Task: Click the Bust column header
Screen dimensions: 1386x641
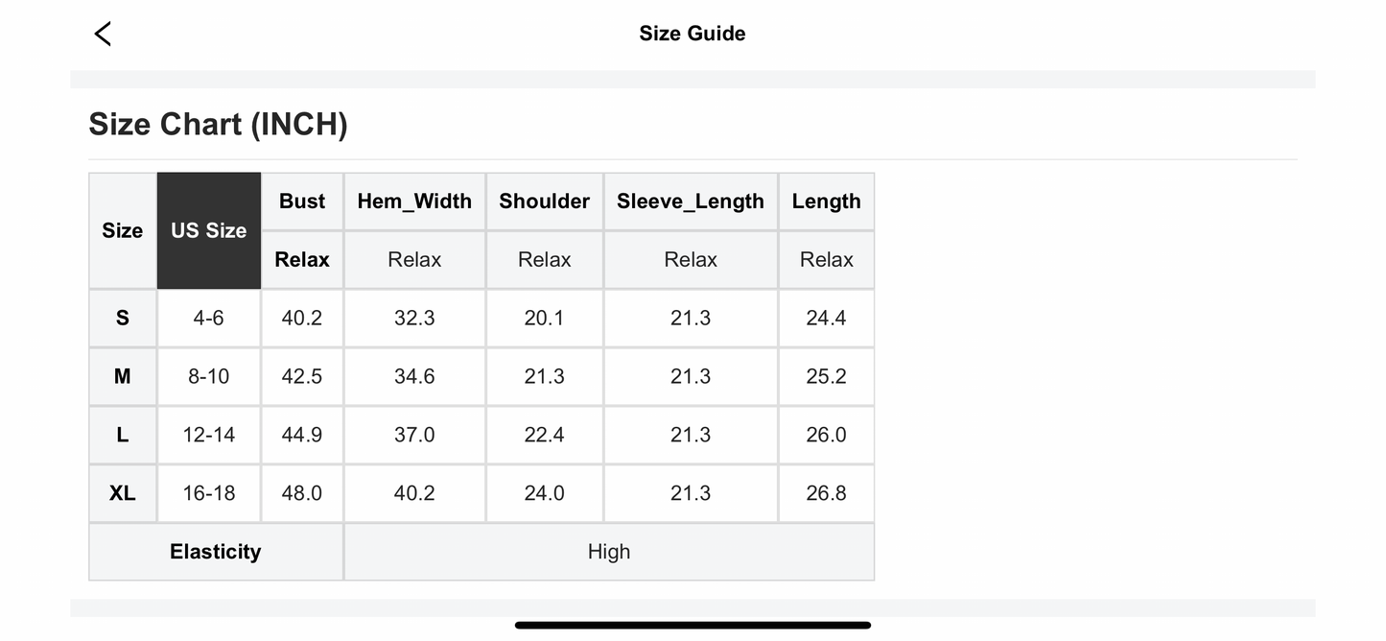Action: [x=302, y=202]
